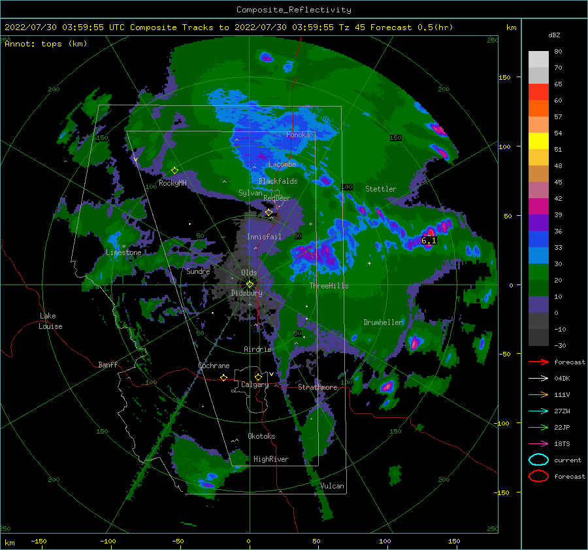Click the yellow radar-site diamond near Olds

pyautogui.click(x=250, y=284)
